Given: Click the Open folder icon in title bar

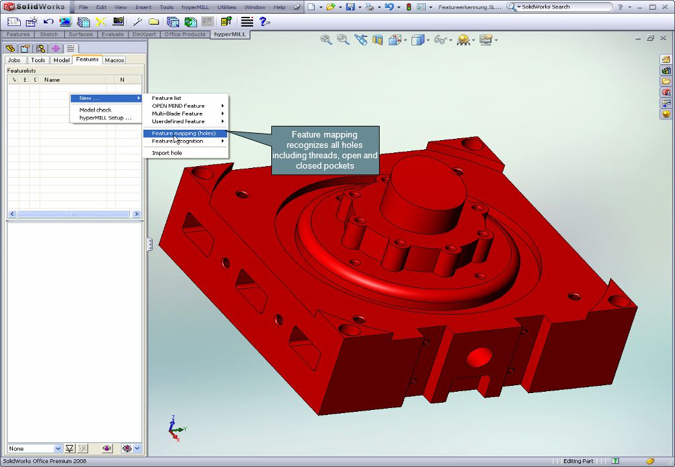Looking at the screenshot, I should (330, 7).
